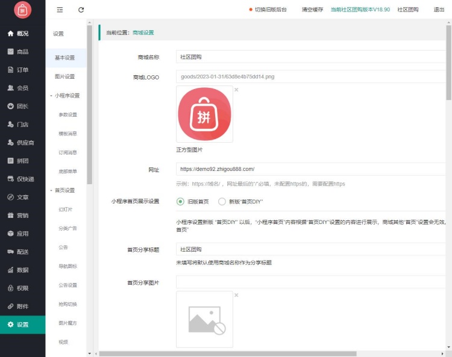Open the 文章 articles icon
The image size is (452, 357).
pos(10,197)
